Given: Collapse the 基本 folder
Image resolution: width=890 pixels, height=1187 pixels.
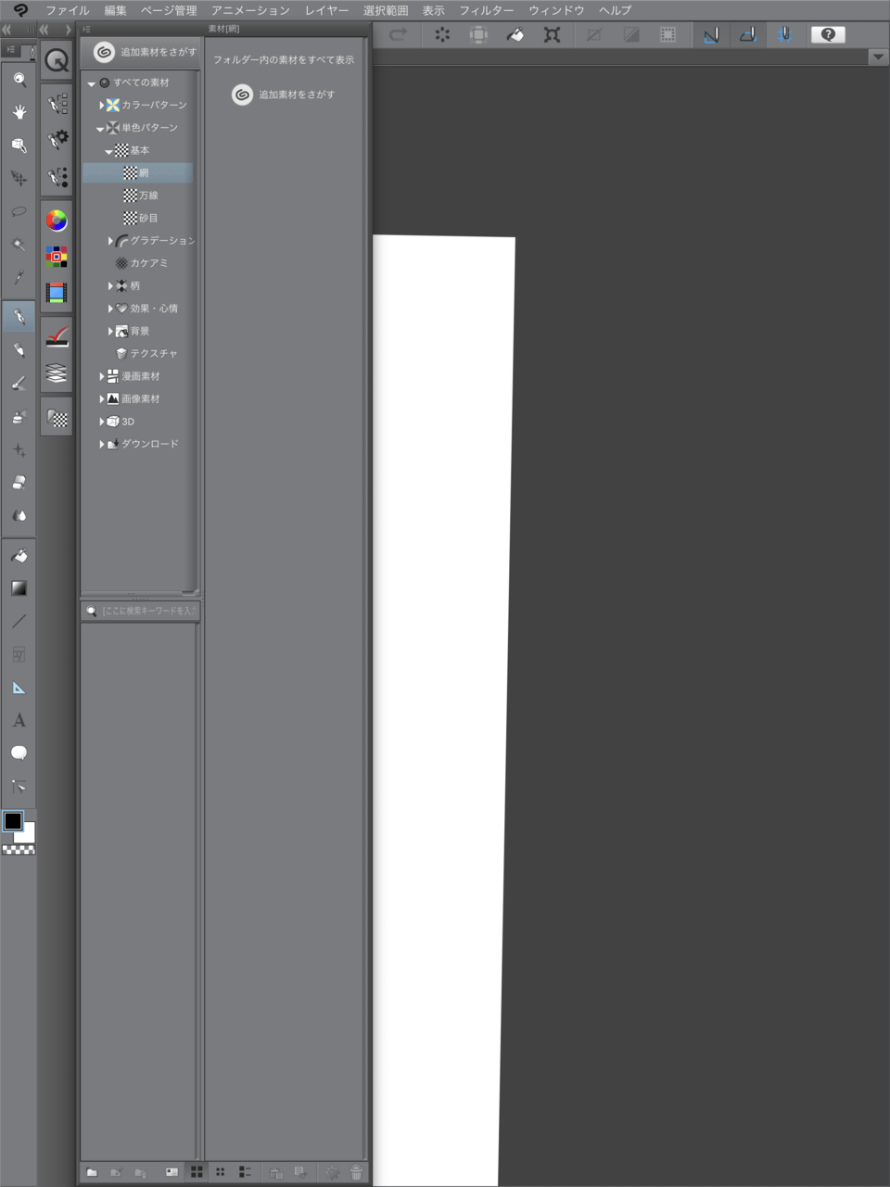Looking at the screenshot, I should click(109, 151).
